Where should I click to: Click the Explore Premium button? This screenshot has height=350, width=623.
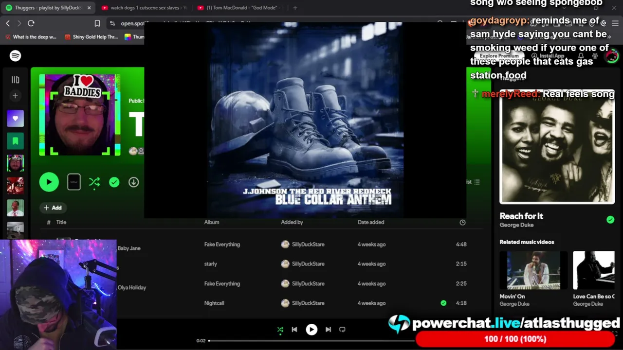(499, 56)
